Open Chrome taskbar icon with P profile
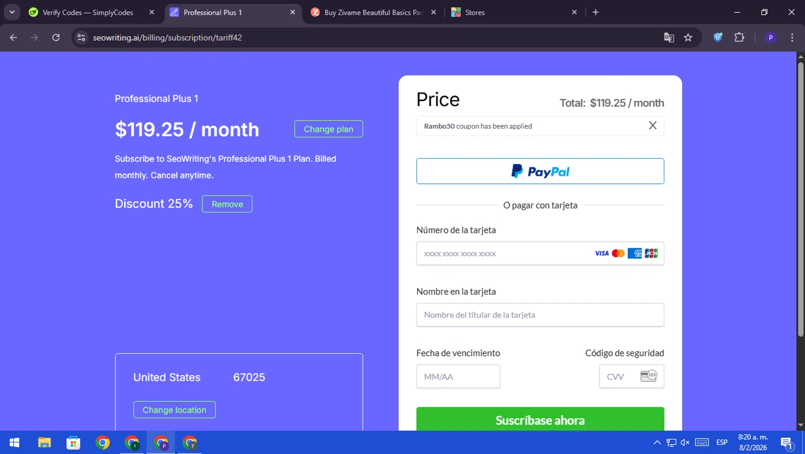This screenshot has height=454, width=805. [x=161, y=443]
